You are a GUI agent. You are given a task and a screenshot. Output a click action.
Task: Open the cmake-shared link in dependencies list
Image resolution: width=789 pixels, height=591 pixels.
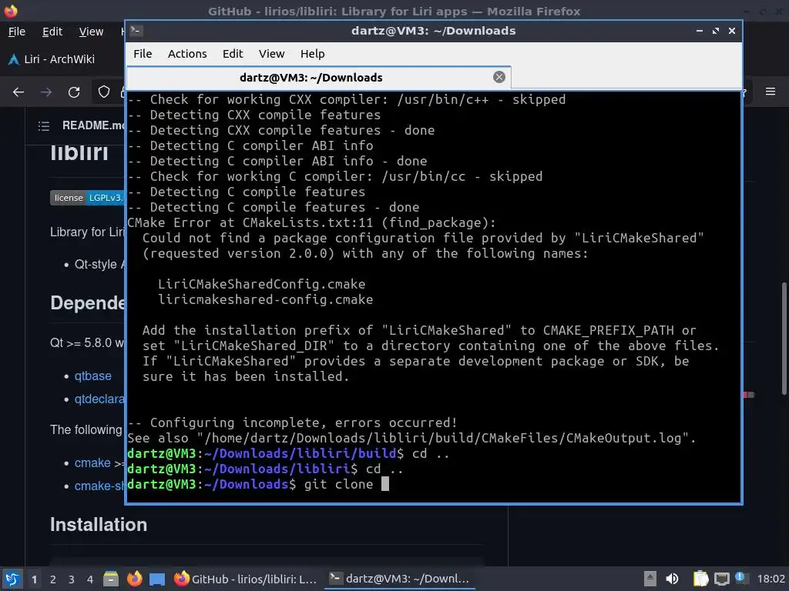coord(99,486)
